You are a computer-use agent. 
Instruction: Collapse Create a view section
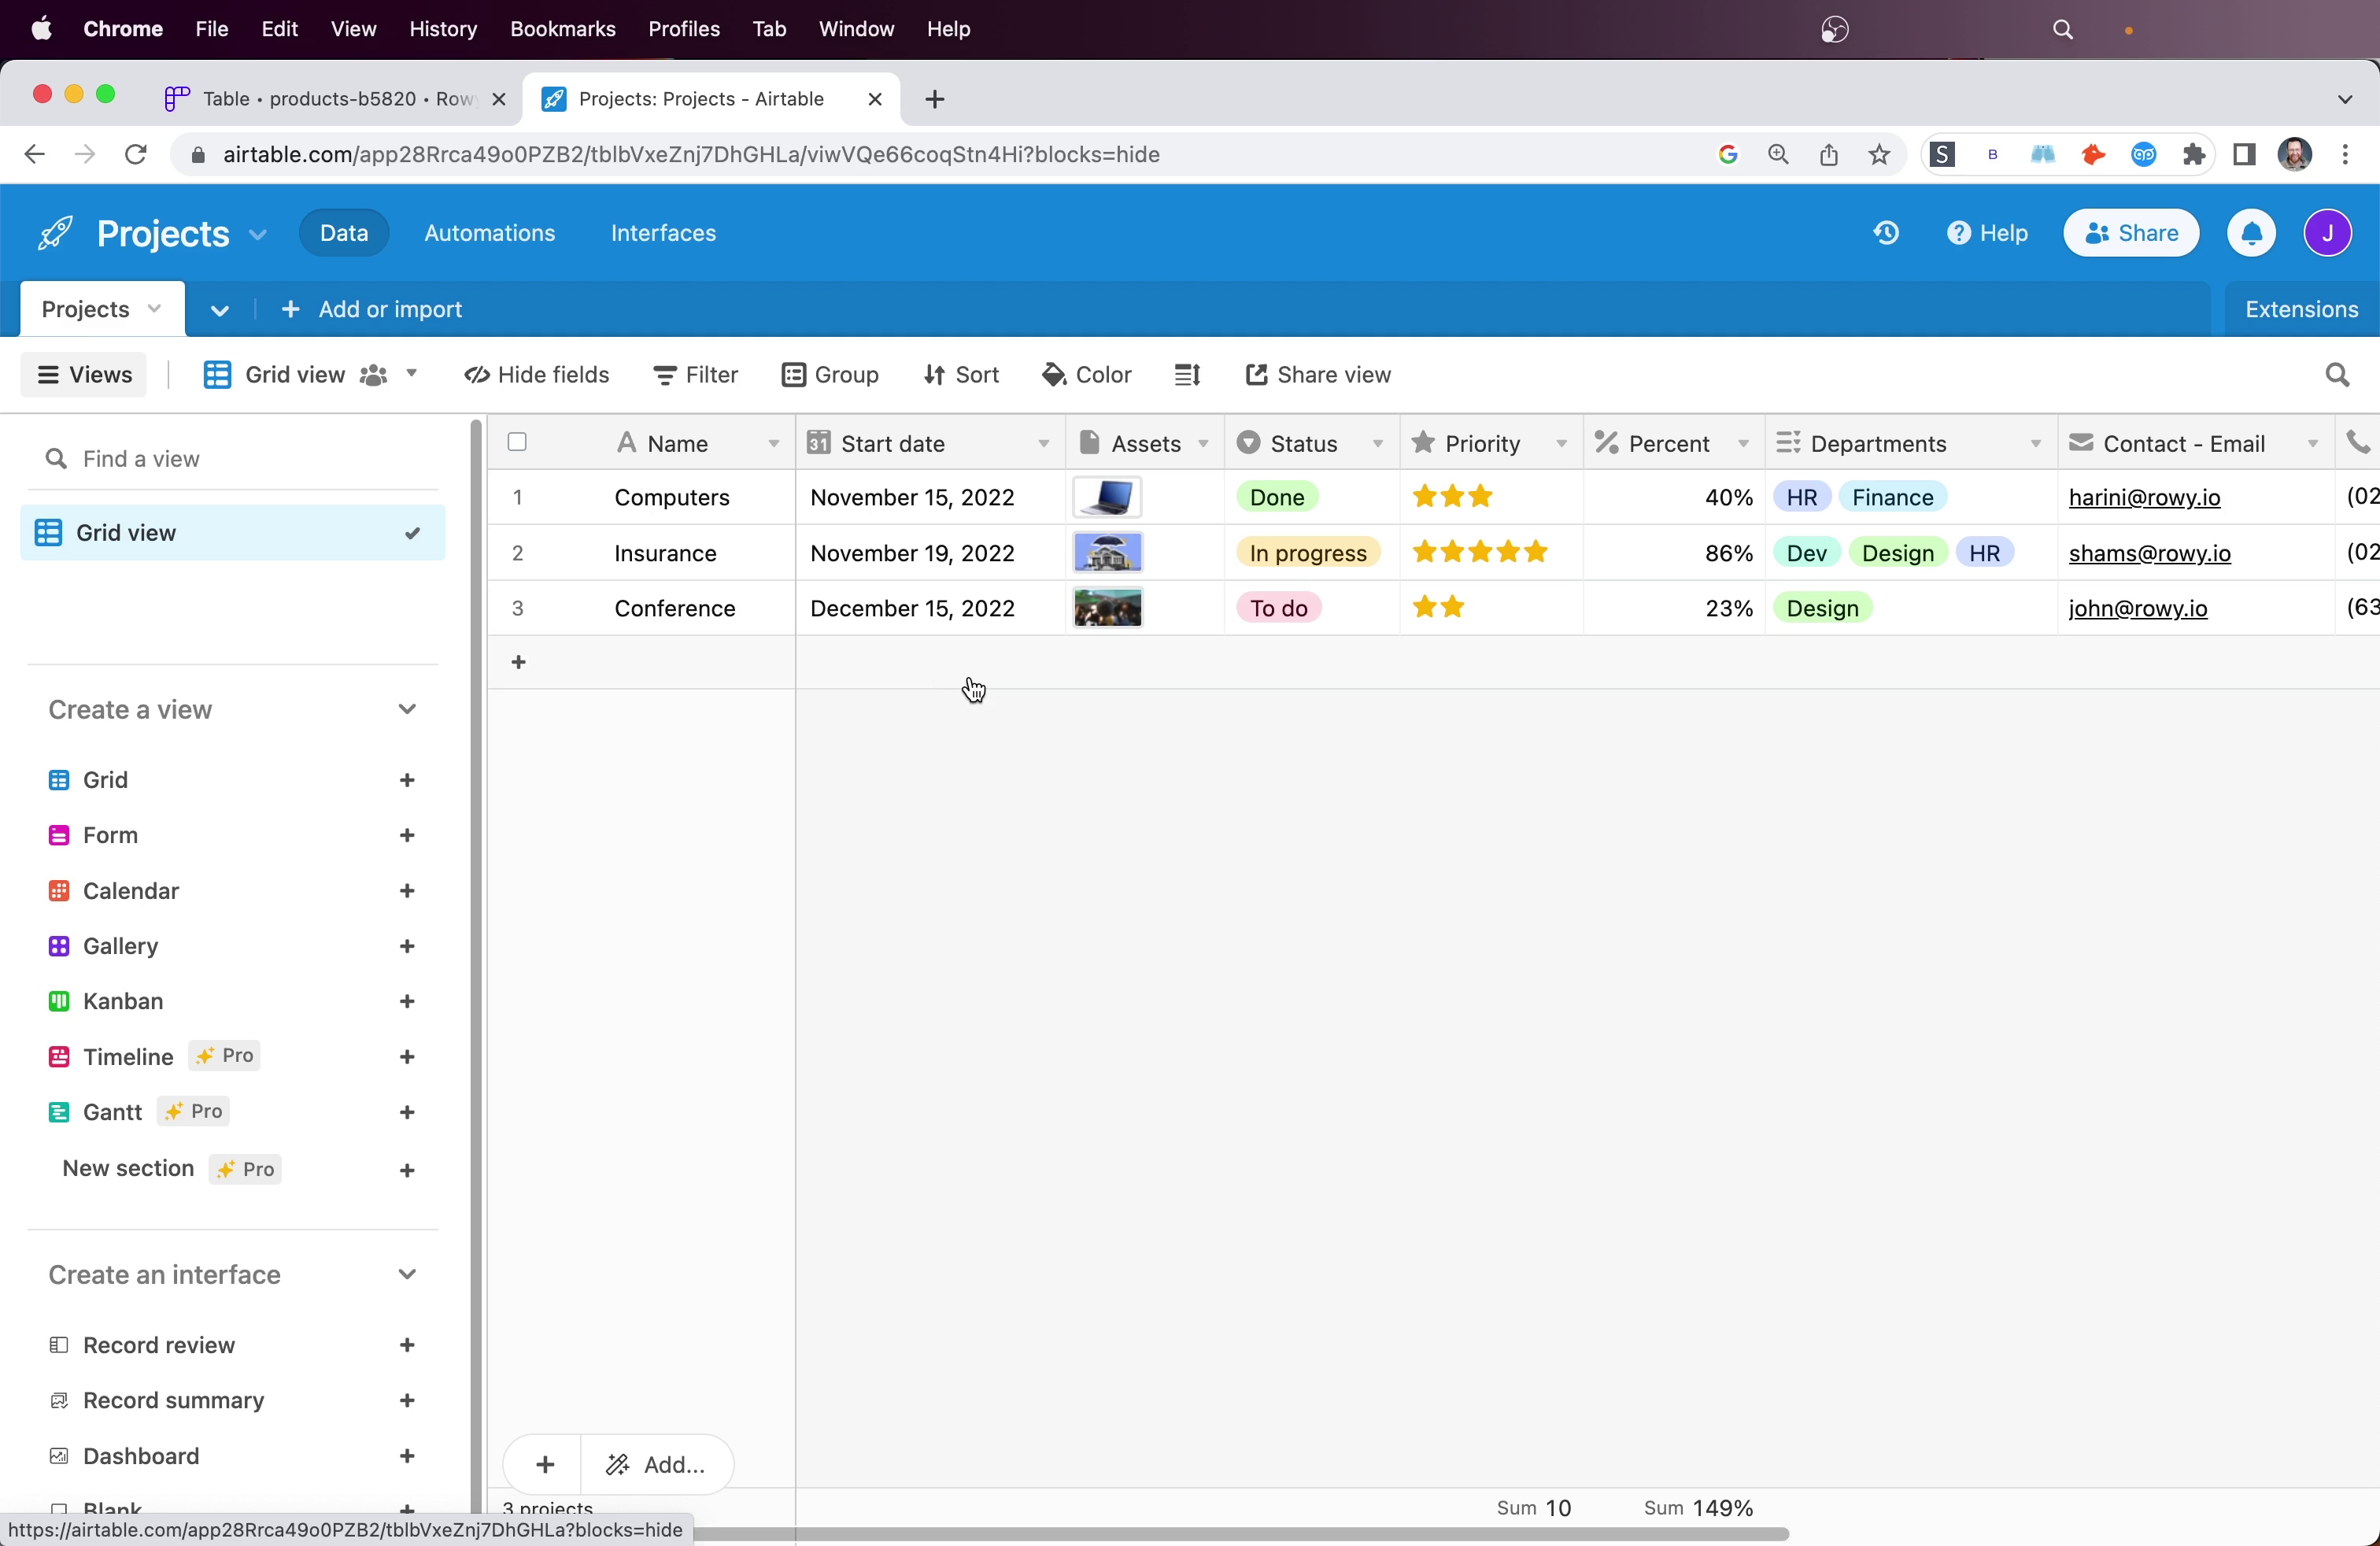407,710
